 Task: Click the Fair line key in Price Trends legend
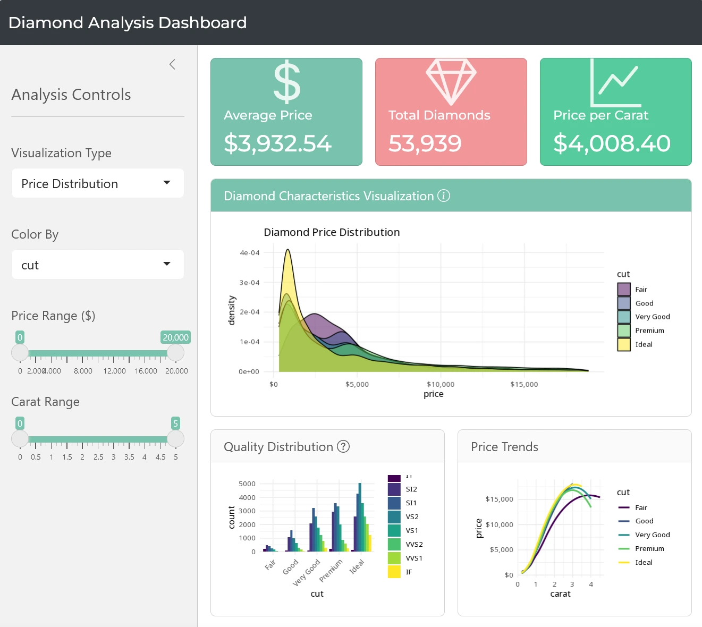click(624, 507)
